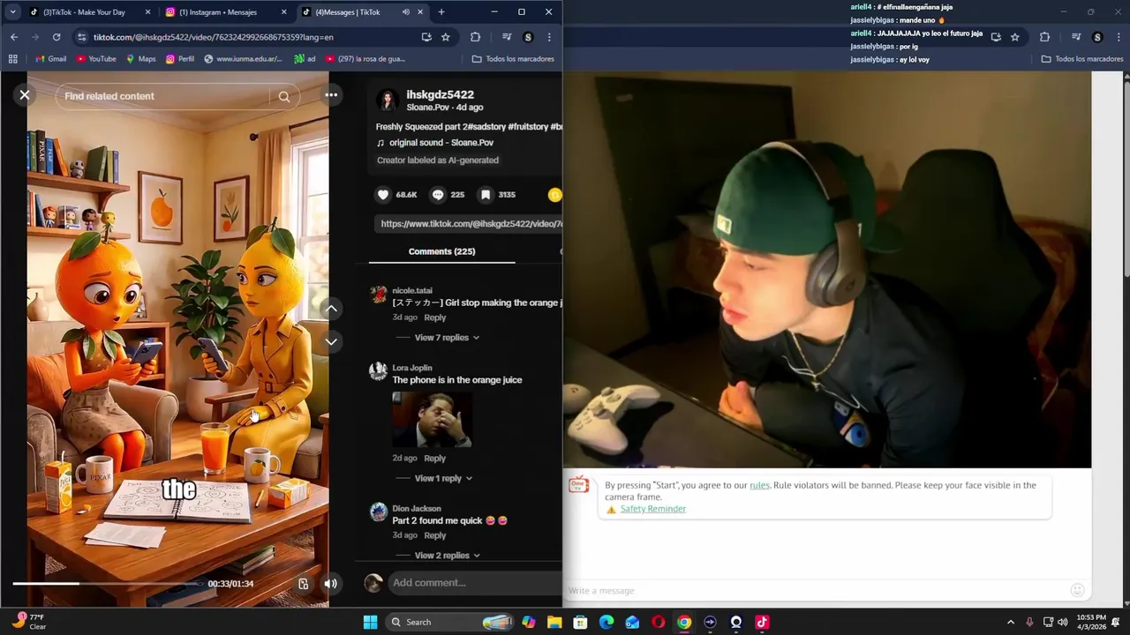Click the rules link in chat notice
The image size is (1130, 635).
point(759,485)
